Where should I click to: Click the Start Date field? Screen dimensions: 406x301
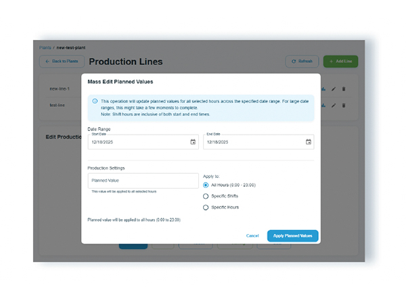(x=135, y=142)
